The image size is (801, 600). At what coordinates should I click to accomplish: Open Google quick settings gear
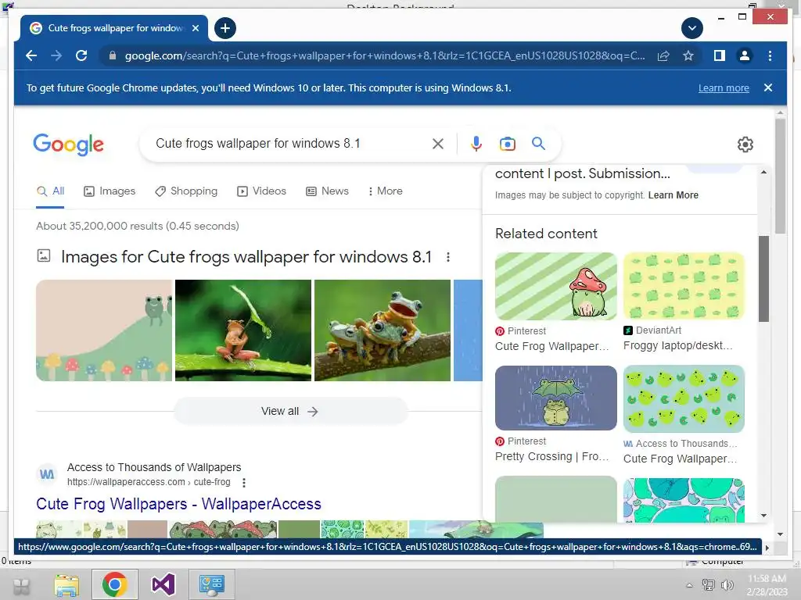point(745,145)
